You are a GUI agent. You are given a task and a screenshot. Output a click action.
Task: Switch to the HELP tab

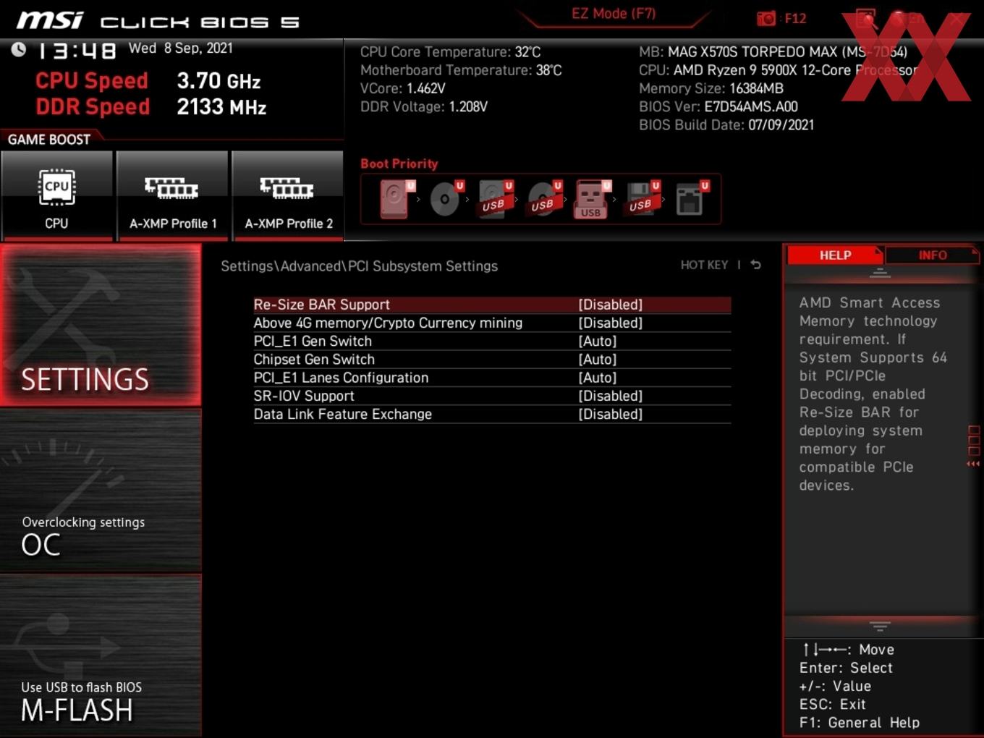pyautogui.click(x=835, y=255)
